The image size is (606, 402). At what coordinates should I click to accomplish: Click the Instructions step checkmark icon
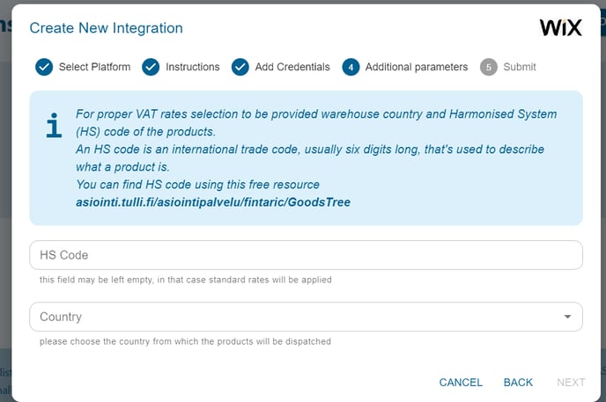[151, 67]
